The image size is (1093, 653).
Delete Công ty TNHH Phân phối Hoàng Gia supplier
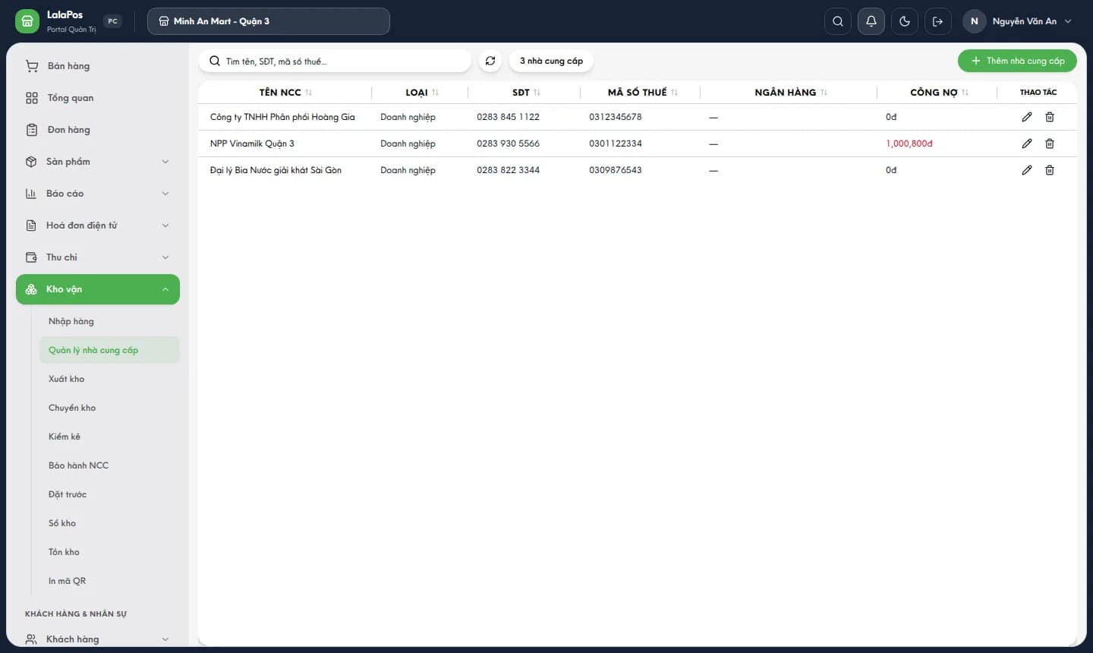1050,117
